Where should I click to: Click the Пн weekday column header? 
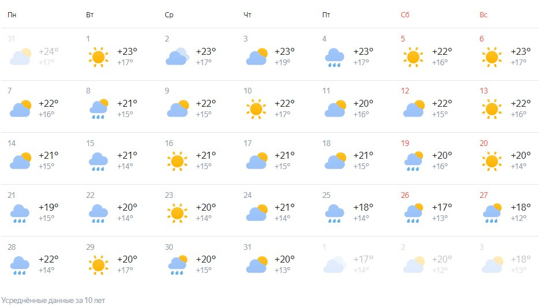tap(12, 15)
